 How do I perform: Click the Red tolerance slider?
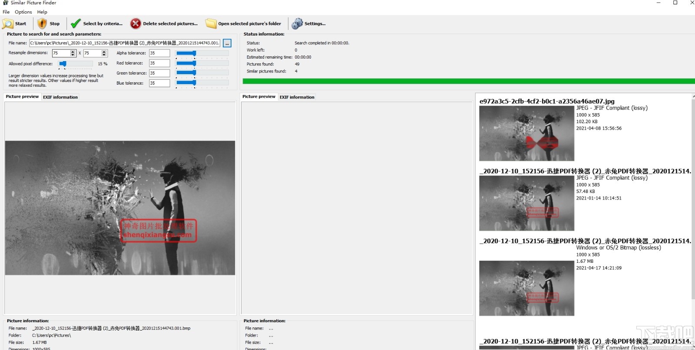click(x=202, y=63)
